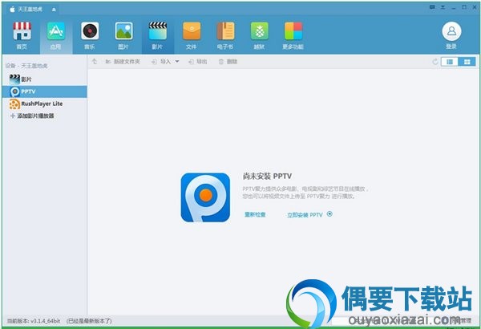Screen dimensions: 481x329
Task: Click the arrow circle after install PPTV
Action: click(329, 213)
